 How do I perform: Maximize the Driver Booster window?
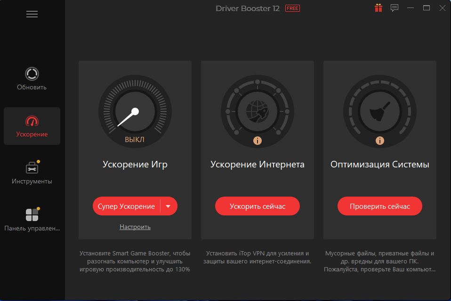point(426,8)
